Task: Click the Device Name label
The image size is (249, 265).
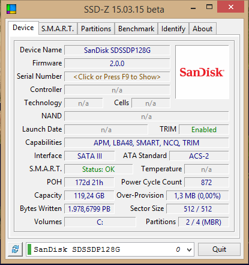Action: point(41,50)
